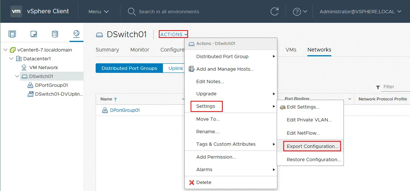
Task: Collapse the Datacenter1 tree node
Action: (11, 59)
